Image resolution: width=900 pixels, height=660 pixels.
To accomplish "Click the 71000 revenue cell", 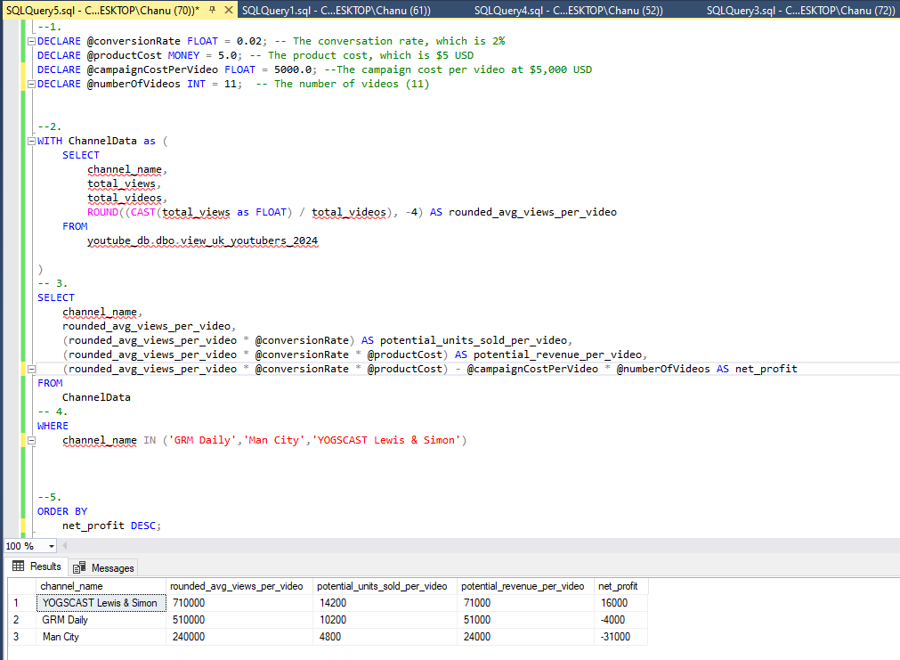I will click(526, 603).
